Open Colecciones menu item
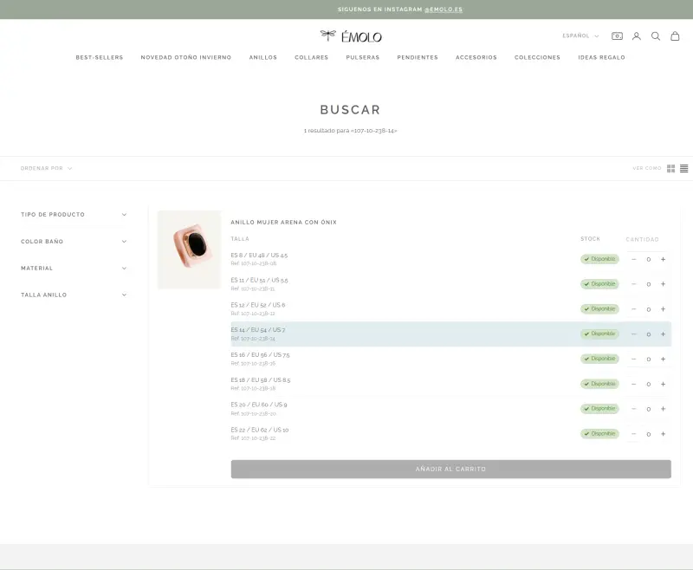Viewport: 693px width, 570px height. [537, 57]
